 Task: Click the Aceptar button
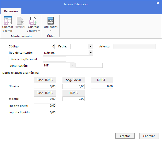coord(125,136)
